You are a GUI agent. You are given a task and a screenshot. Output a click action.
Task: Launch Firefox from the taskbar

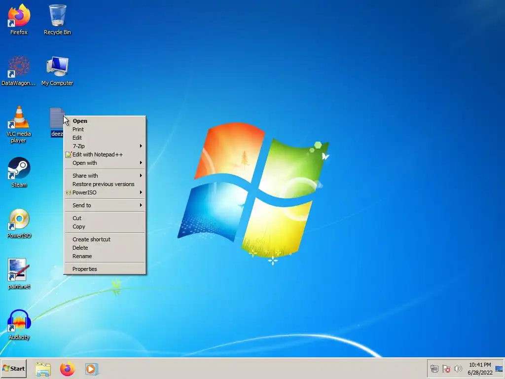click(67, 369)
